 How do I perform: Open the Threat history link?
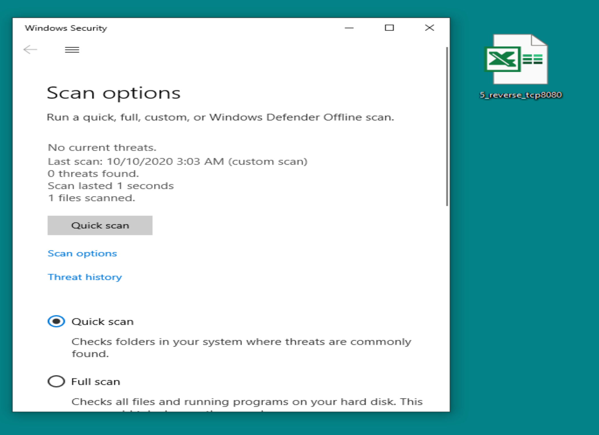pos(85,277)
